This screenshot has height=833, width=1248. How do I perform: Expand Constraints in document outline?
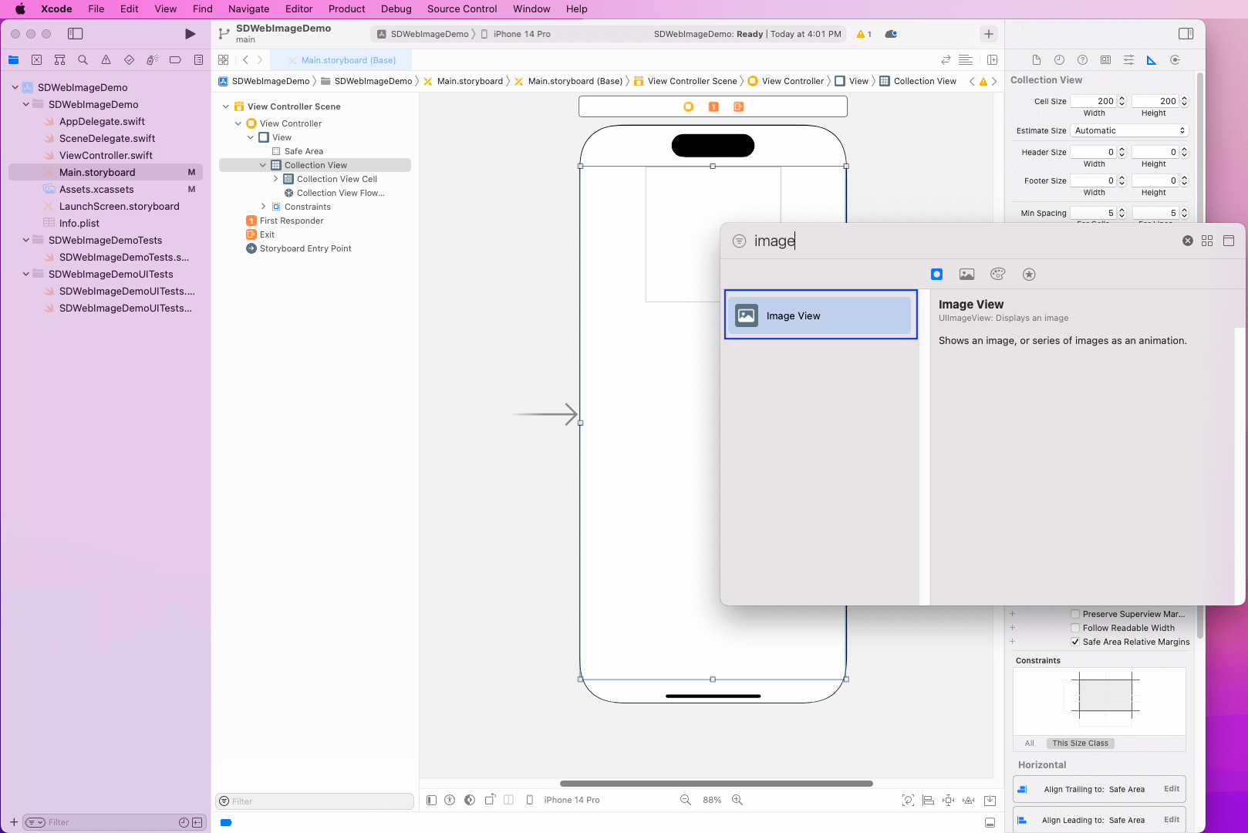tap(263, 207)
